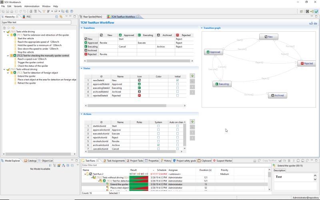The image size is (320, 200).
Task: Click the Collapse All icon in Hierarchy panel
Action: (57, 17)
